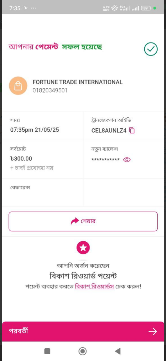Tap the বিকাশ রিওয়ার্ড পয়েন্ট heading
Screen dimensions: 166x361
(x=83, y=275)
